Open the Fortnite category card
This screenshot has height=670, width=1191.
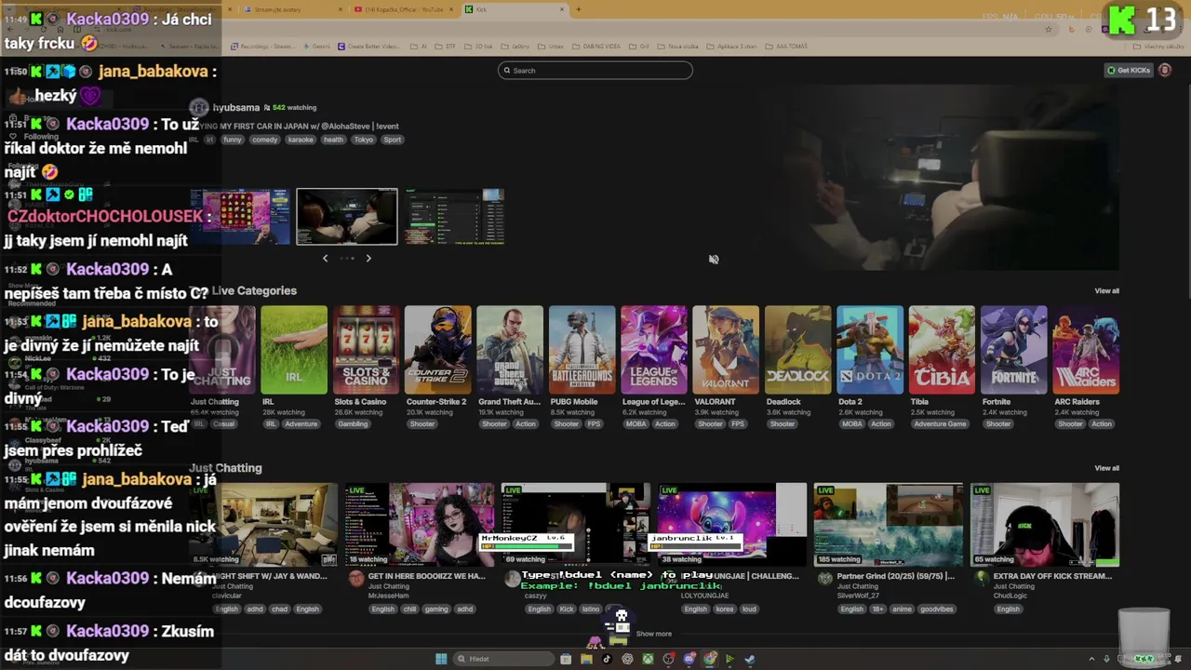[x=1013, y=350]
